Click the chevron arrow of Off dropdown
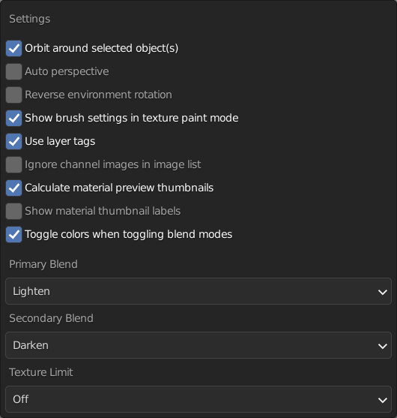This screenshot has width=397, height=418. pyautogui.click(x=382, y=400)
